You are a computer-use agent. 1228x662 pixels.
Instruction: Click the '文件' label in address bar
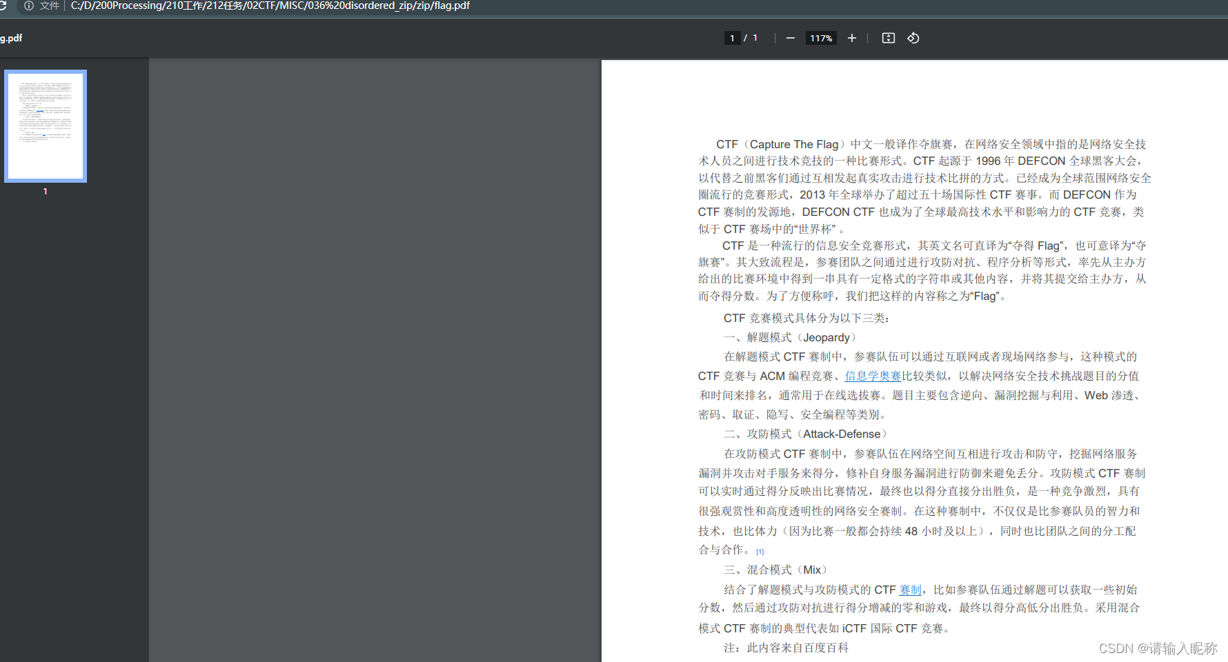pyautogui.click(x=50, y=6)
